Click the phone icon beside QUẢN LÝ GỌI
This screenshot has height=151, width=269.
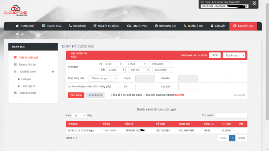[x=185, y=26]
